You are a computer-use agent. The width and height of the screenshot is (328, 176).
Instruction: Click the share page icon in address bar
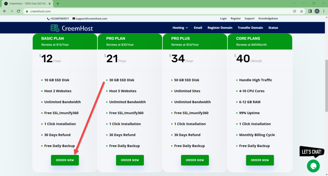295,11
